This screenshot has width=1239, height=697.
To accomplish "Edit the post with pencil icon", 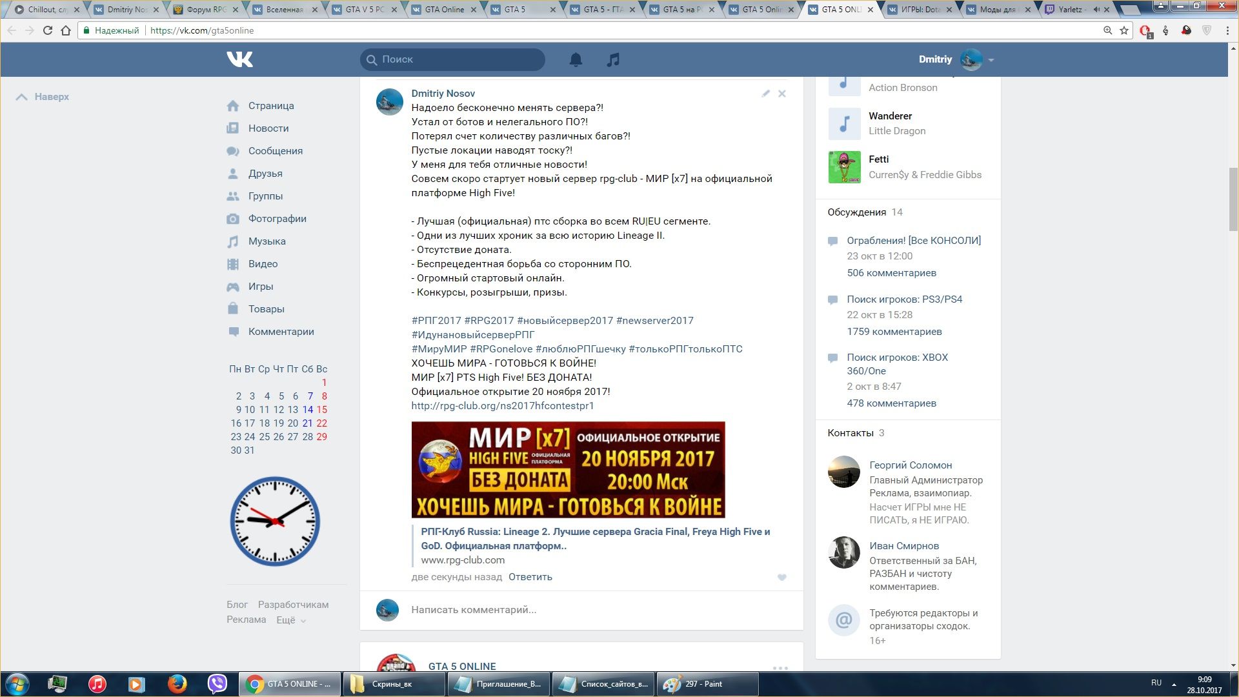I will pyautogui.click(x=765, y=94).
